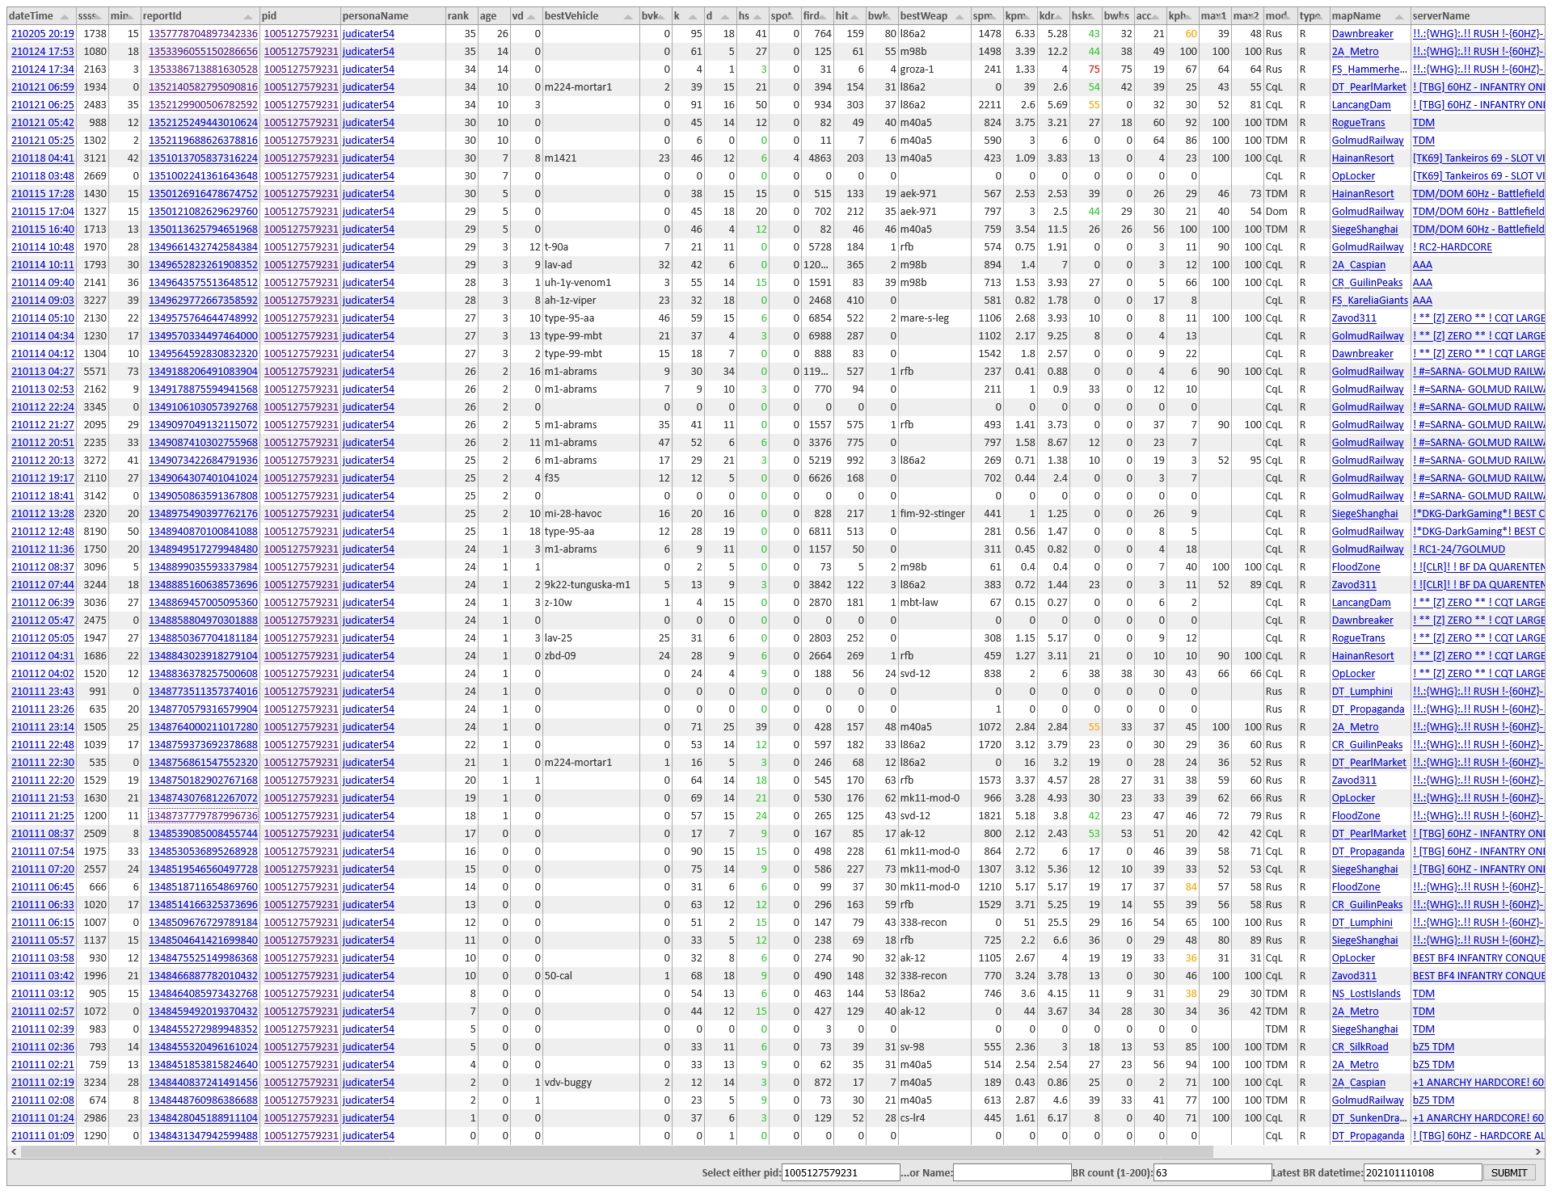
Task: Focus the Name input field
Action: (1012, 1172)
